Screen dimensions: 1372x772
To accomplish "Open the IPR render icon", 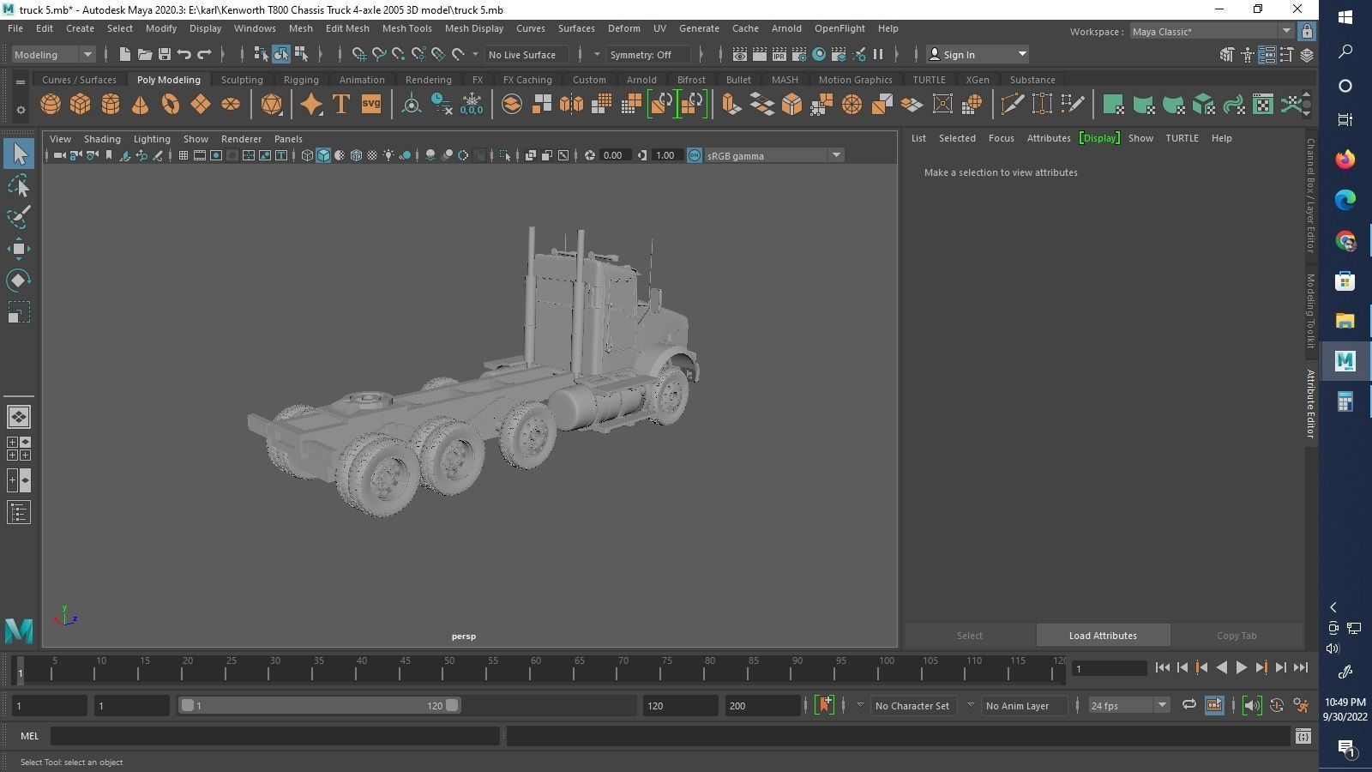I will [779, 54].
